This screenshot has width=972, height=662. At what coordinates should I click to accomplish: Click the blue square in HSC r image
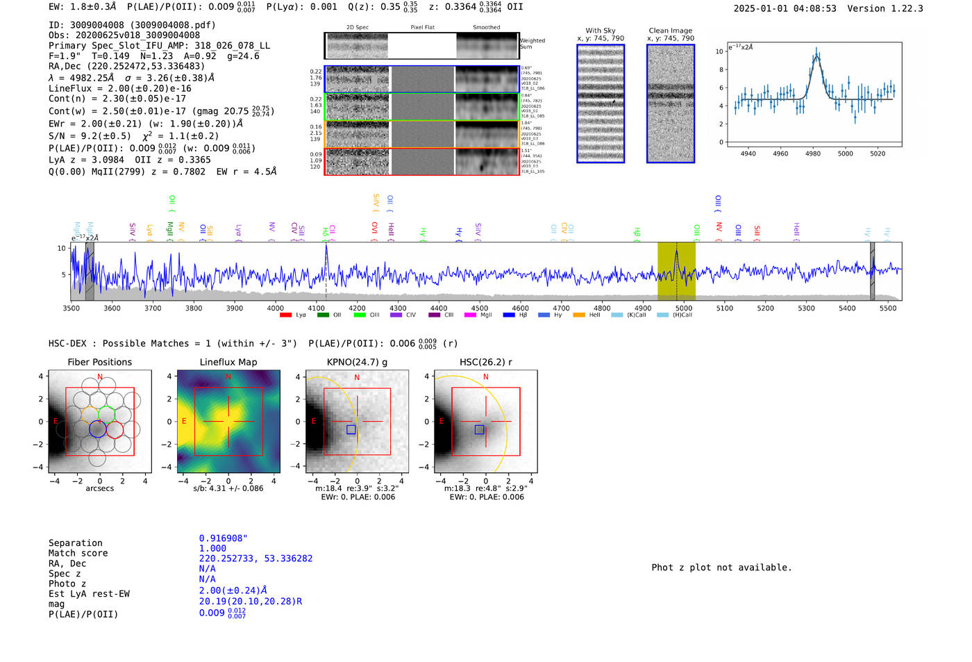pos(479,430)
